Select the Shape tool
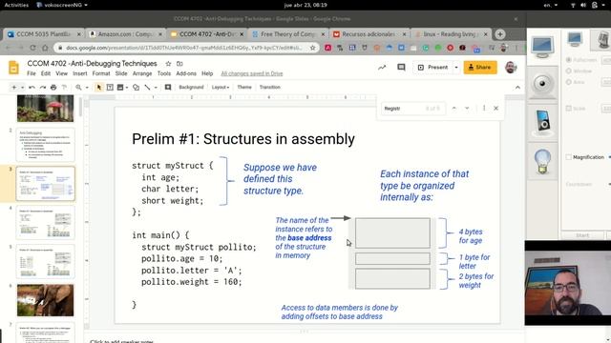Screen dimensions: 611x343 pos(136,87)
